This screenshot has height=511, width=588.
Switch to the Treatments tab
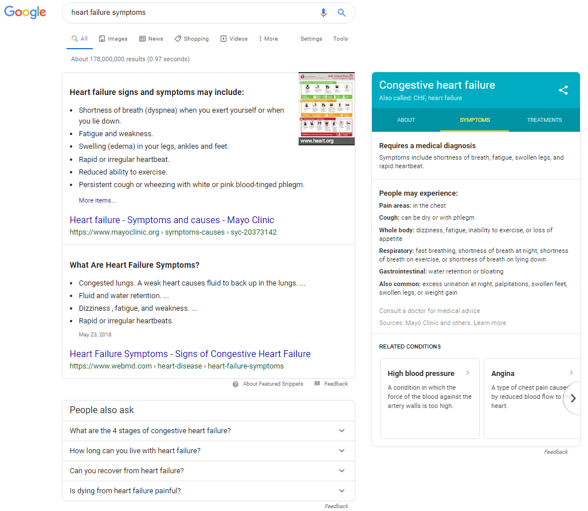point(544,120)
